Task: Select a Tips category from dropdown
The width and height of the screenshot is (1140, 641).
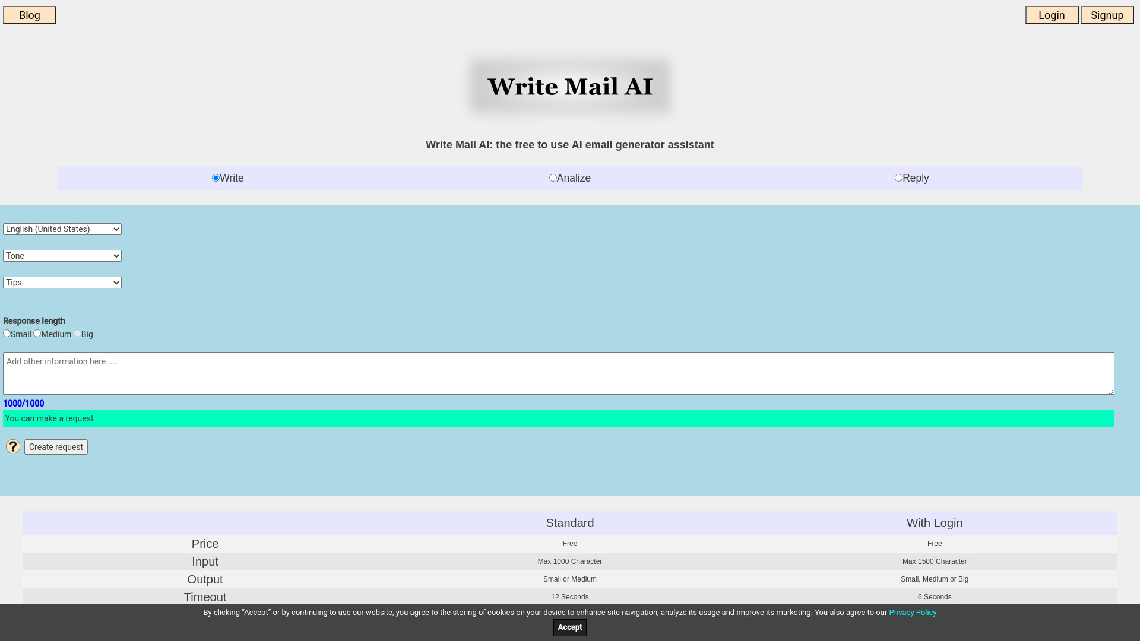Action: pos(62,283)
